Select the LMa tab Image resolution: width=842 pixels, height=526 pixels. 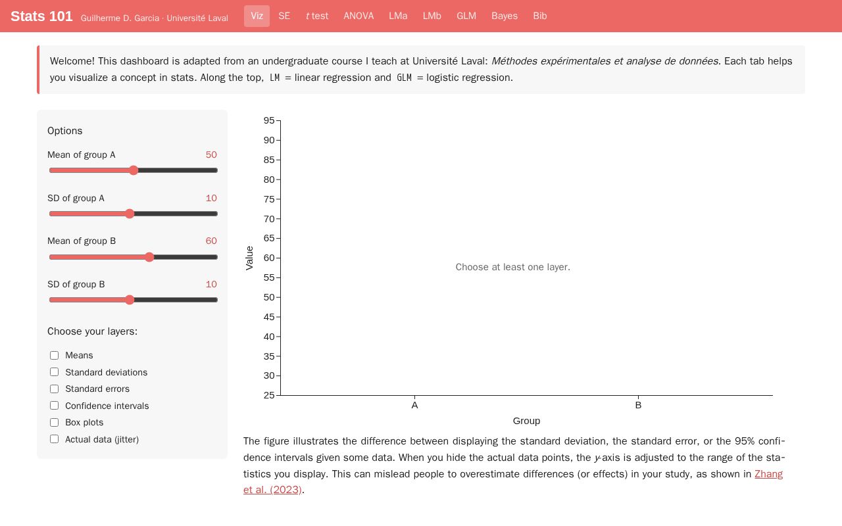[398, 16]
